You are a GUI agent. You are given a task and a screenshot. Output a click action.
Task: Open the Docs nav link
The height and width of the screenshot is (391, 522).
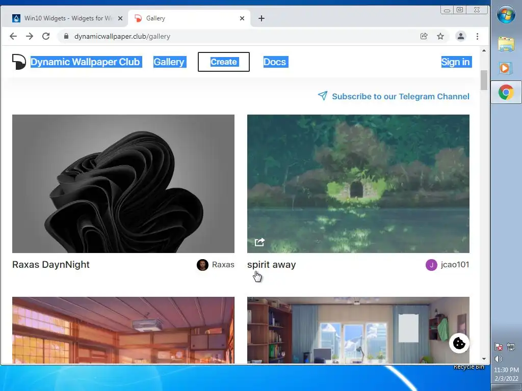276,62
